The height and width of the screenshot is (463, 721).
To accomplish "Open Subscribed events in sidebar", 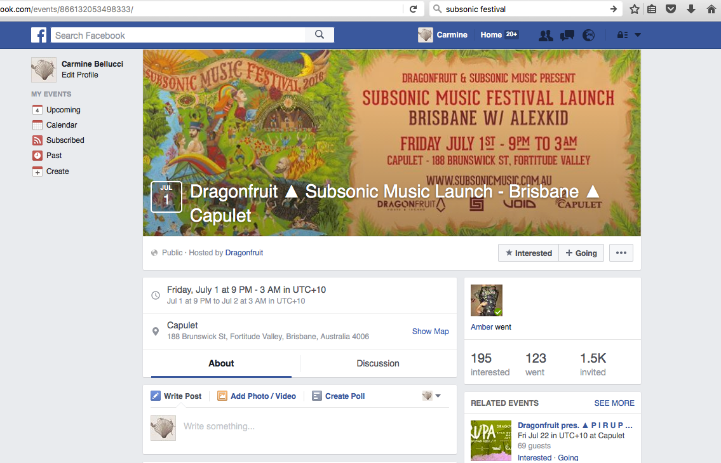I will (65, 140).
